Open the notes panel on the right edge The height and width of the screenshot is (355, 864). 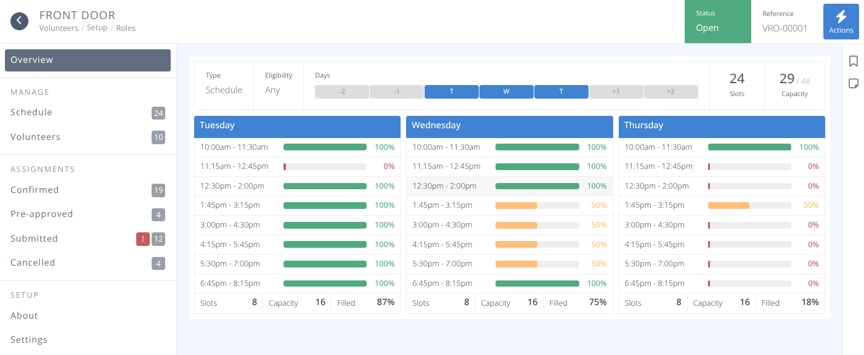tap(854, 83)
